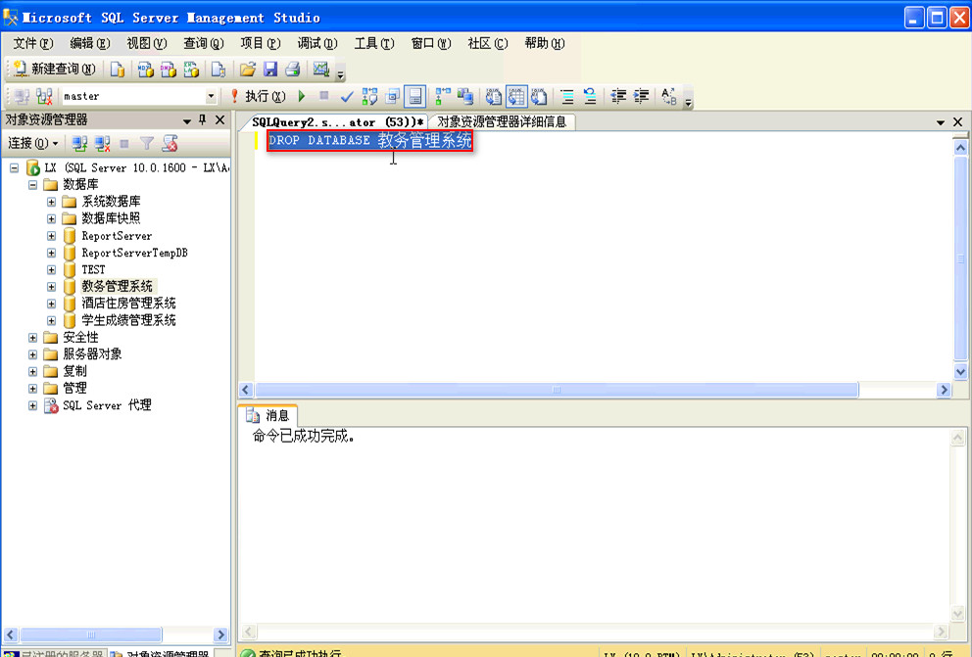Click the editor scroll down arrow

960,371
